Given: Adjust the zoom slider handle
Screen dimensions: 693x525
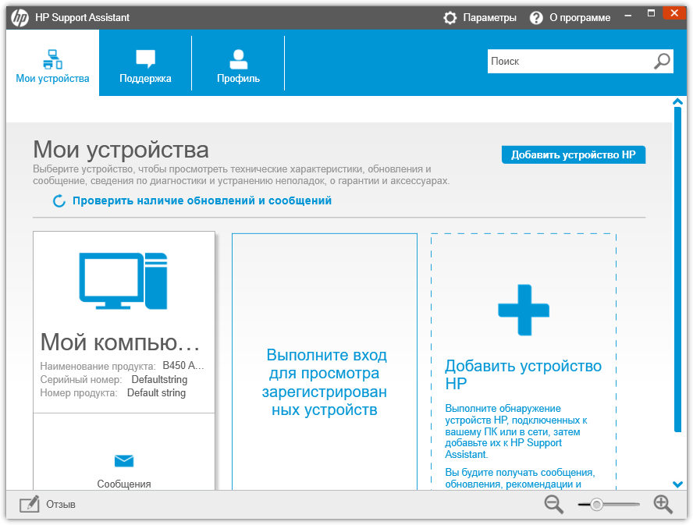Looking at the screenshot, I should pyautogui.click(x=597, y=504).
